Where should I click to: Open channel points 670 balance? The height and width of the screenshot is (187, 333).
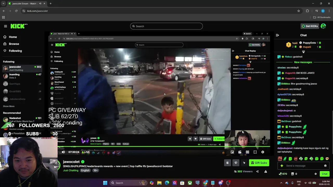(x=283, y=174)
